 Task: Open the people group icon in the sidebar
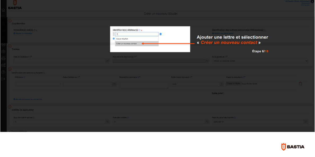[x=3, y=45]
